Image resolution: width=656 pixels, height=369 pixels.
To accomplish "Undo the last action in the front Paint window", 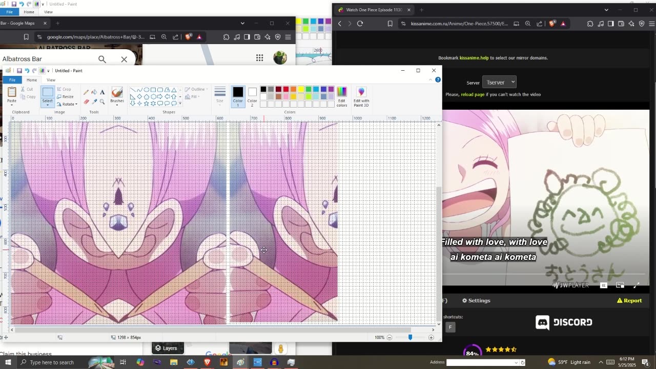I will (x=27, y=71).
